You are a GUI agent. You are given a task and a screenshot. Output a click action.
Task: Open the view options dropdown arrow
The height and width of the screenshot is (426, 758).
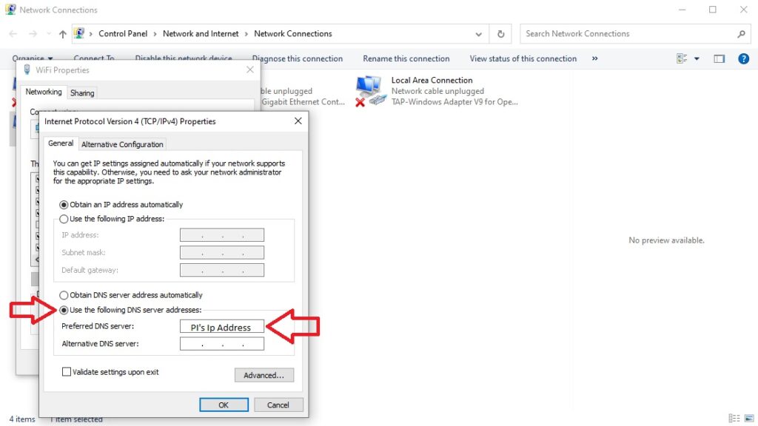(x=697, y=58)
